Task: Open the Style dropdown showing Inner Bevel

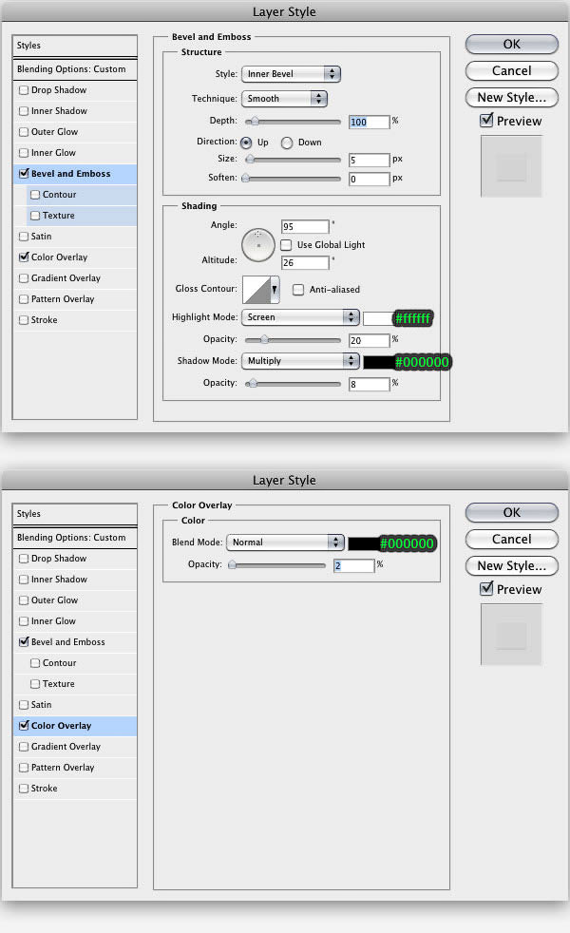Action: pyautogui.click(x=291, y=74)
